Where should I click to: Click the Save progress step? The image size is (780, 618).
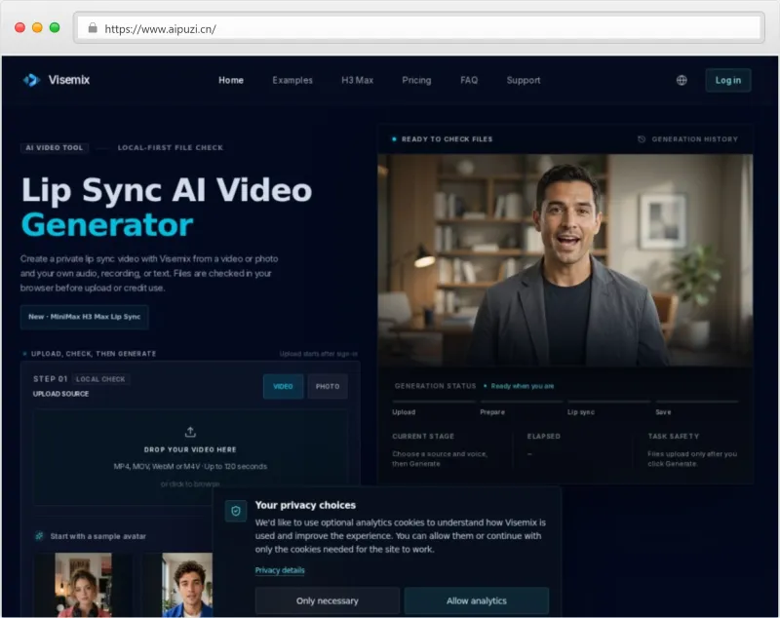663,412
